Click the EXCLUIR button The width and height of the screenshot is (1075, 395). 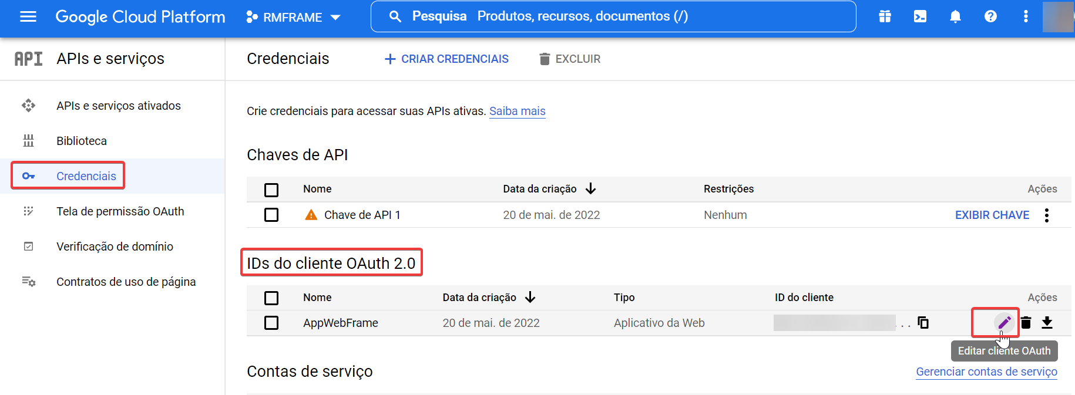(570, 59)
